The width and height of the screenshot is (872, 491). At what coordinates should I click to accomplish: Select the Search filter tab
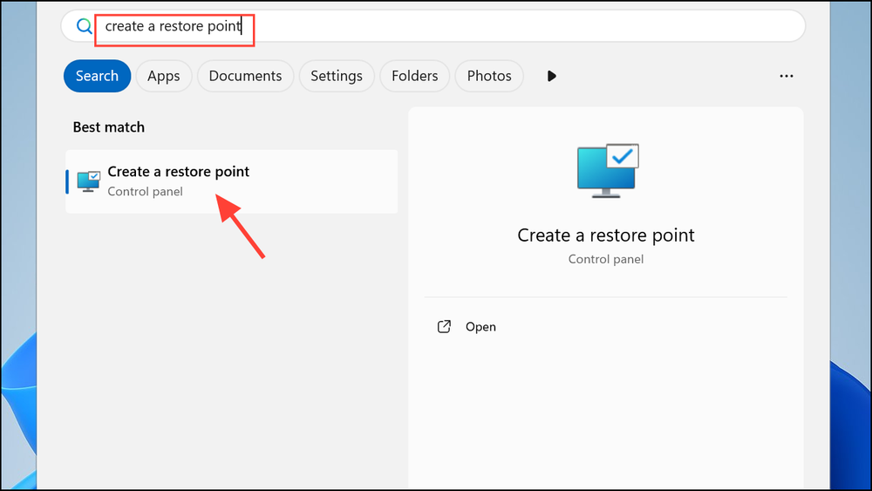click(x=97, y=76)
